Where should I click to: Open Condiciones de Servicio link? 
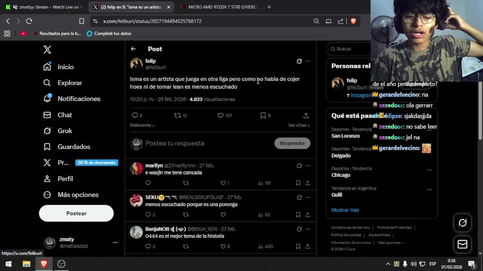tap(350, 228)
